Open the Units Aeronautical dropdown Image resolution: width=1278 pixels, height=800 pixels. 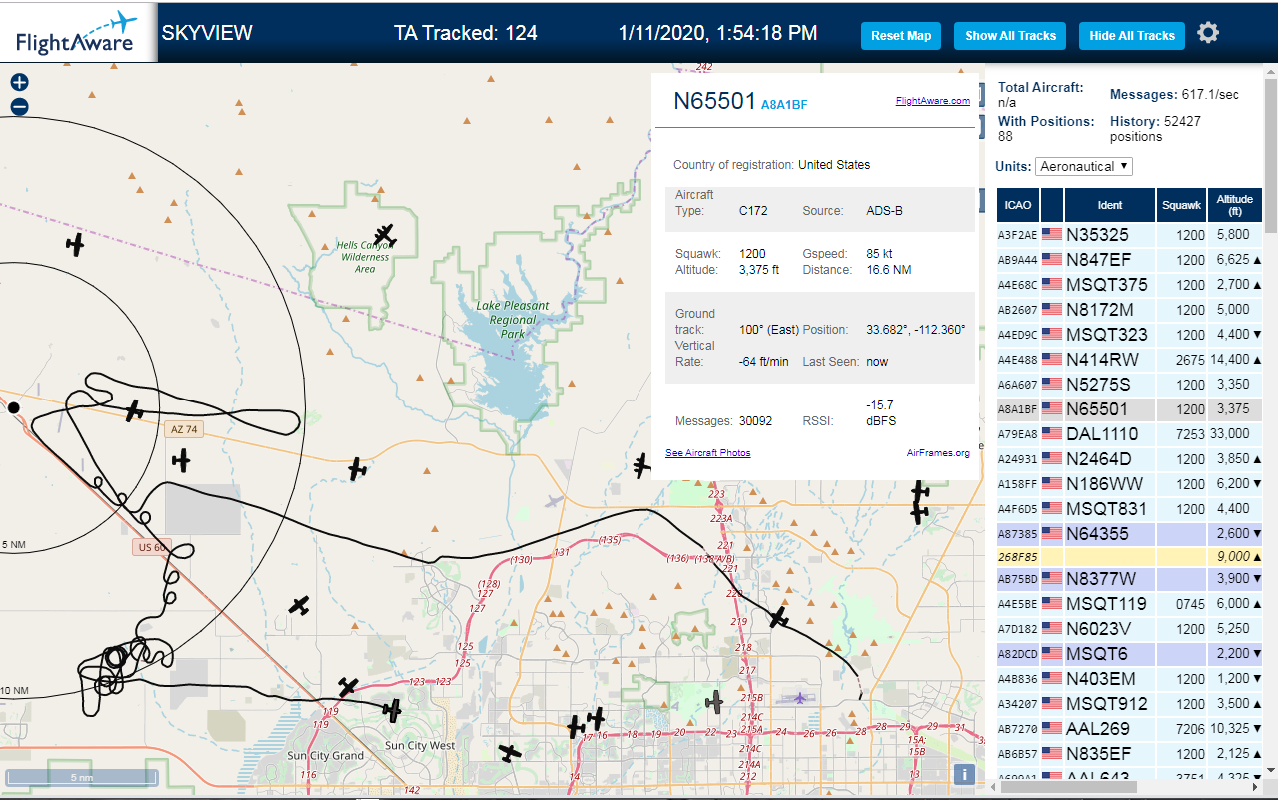(1084, 166)
